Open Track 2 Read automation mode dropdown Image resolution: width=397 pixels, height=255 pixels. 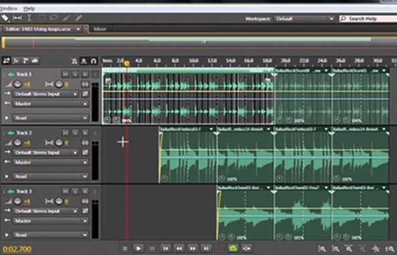[50, 176]
